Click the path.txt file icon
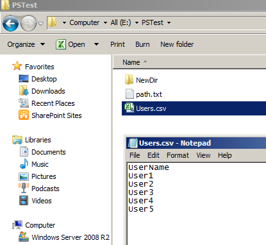 129,94
